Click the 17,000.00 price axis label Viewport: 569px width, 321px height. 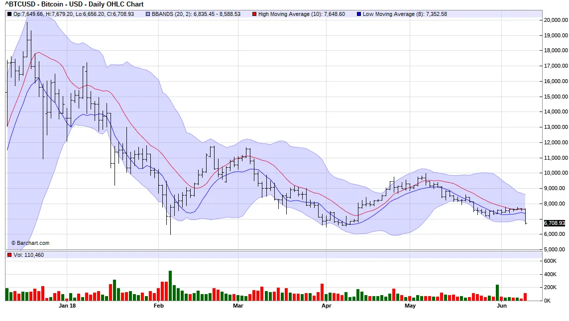click(556, 66)
